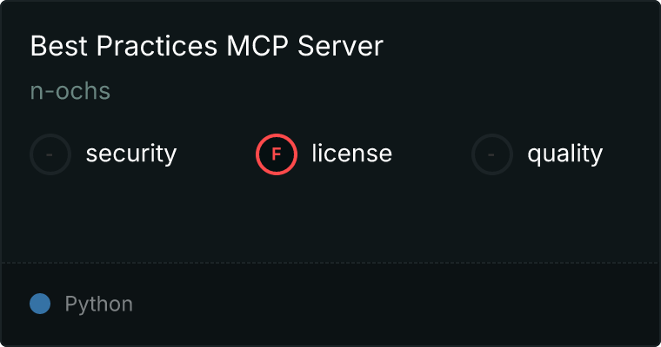Click the empty card area below the badges
Image resolution: width=661 pixels, height=347 pixels.
click(x=330, y=219)
